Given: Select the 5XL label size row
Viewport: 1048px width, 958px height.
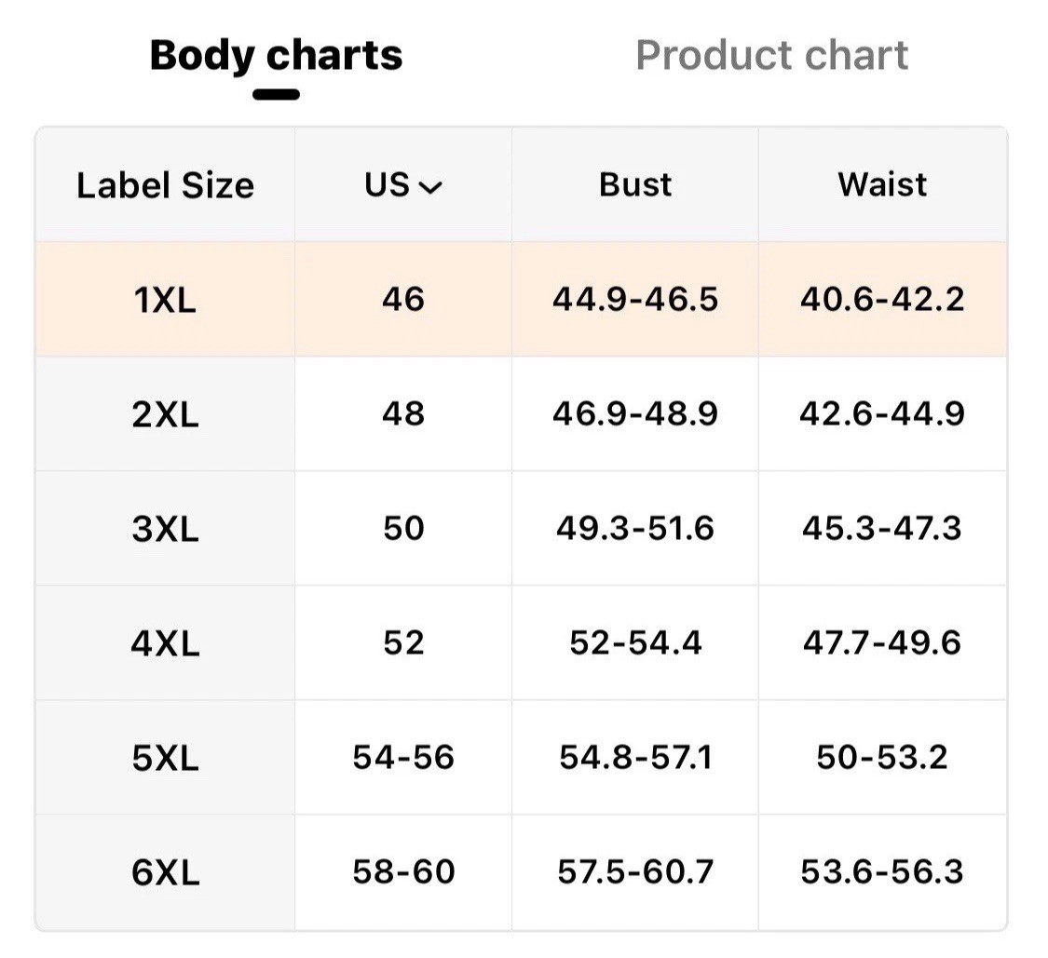Looking at the screenshot, I should tap(165, 758).
